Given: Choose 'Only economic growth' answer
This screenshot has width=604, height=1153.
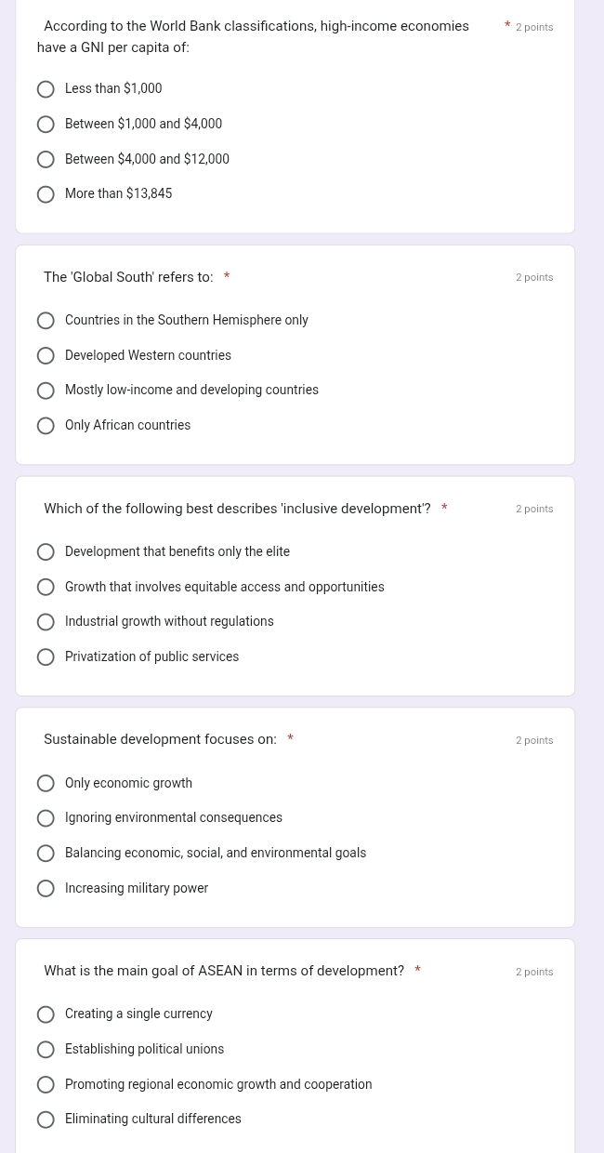Looking at the screenshot, I should click(46, 784).
